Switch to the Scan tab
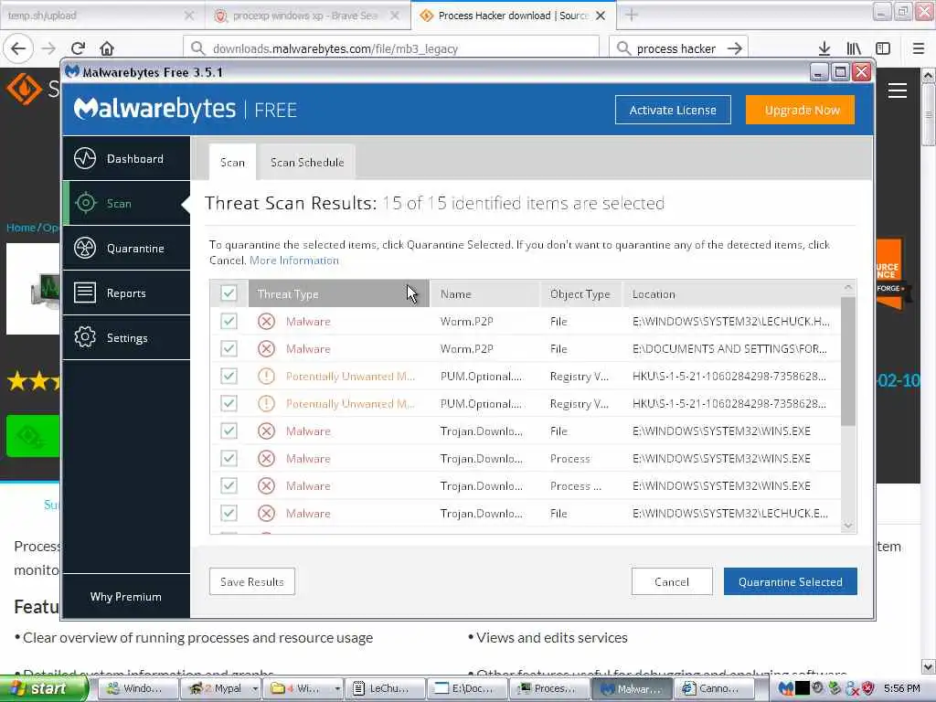936x702 pixels. (232, 163)
